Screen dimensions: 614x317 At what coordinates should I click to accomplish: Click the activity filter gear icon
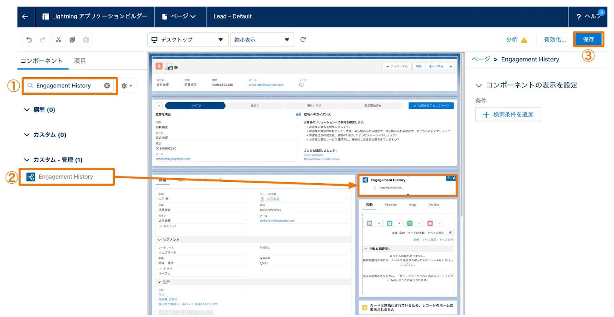point(450,232)
